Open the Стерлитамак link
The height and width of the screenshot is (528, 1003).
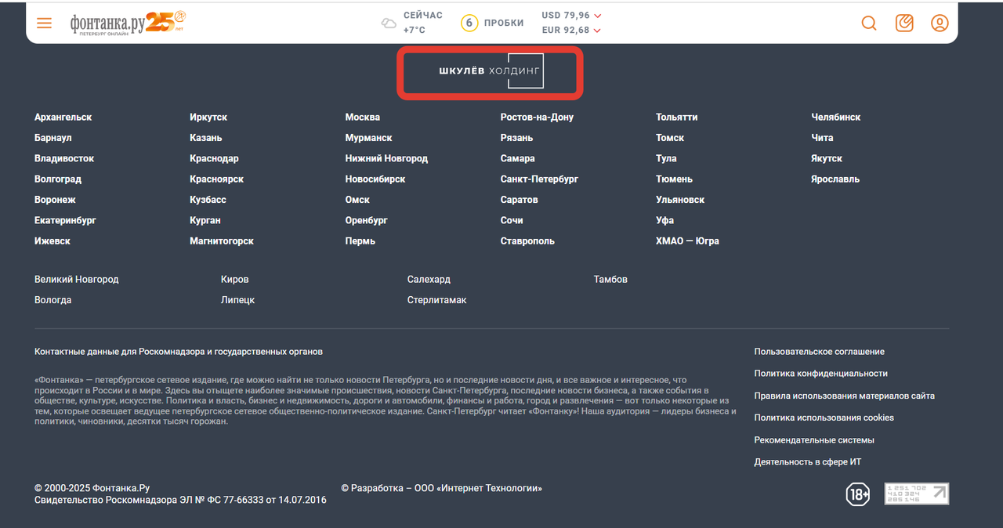(437, 300)
